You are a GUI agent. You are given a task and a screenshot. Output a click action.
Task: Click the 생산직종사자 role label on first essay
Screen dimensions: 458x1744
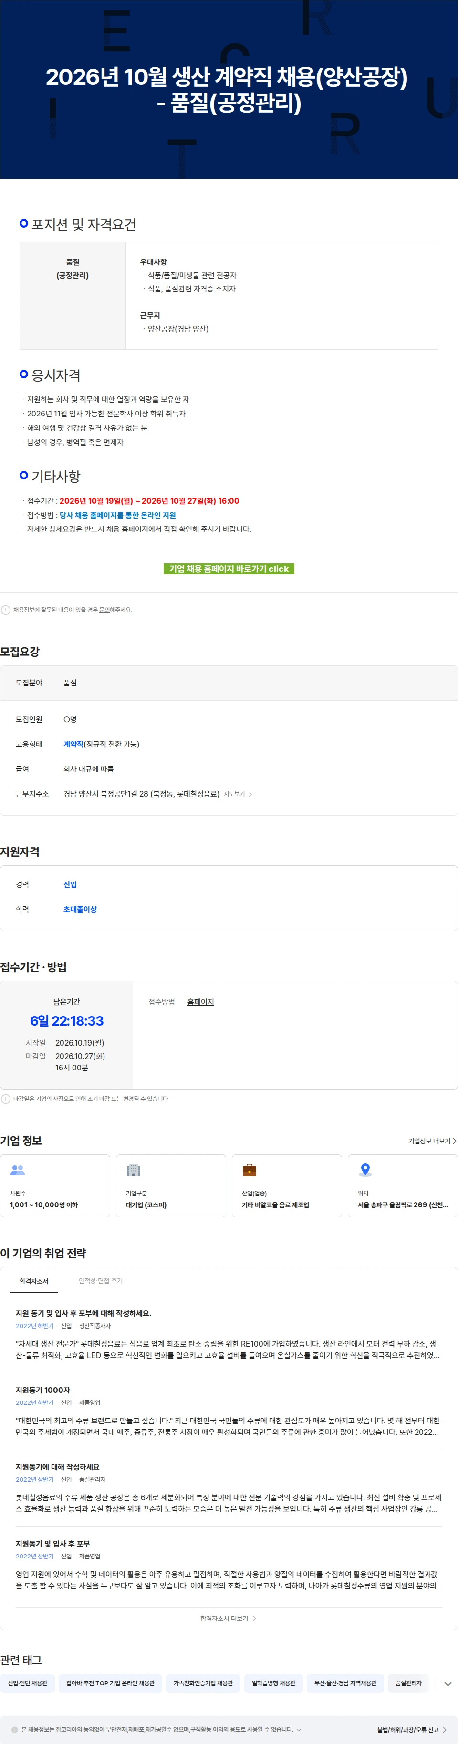pos(95,1326)
